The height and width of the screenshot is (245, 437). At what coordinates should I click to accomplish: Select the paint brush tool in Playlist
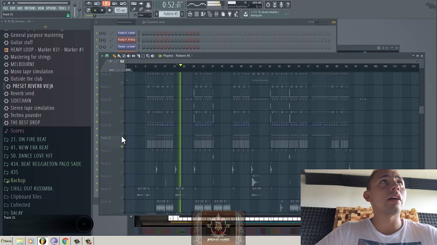119,56
